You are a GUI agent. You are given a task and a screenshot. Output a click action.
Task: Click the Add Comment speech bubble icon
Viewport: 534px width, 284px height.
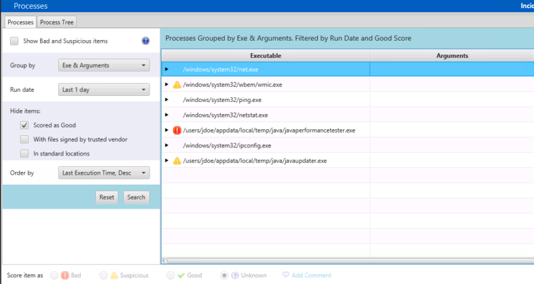coord(286,275)
